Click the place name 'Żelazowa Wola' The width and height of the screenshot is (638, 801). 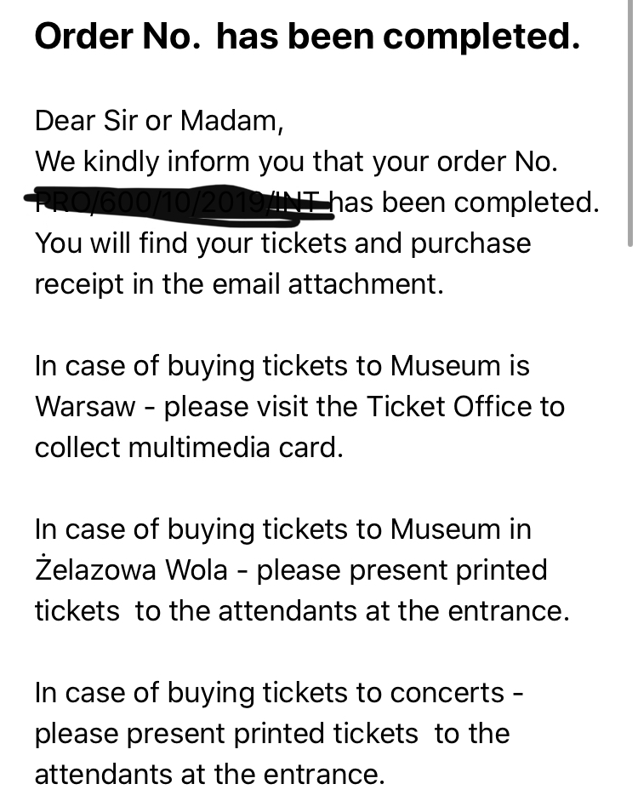[x=131, y=569]
